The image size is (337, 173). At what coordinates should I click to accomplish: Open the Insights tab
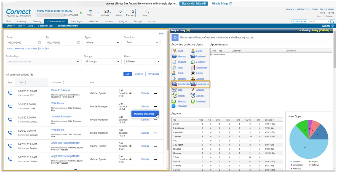pyautogui.click(x=123, y=21)
